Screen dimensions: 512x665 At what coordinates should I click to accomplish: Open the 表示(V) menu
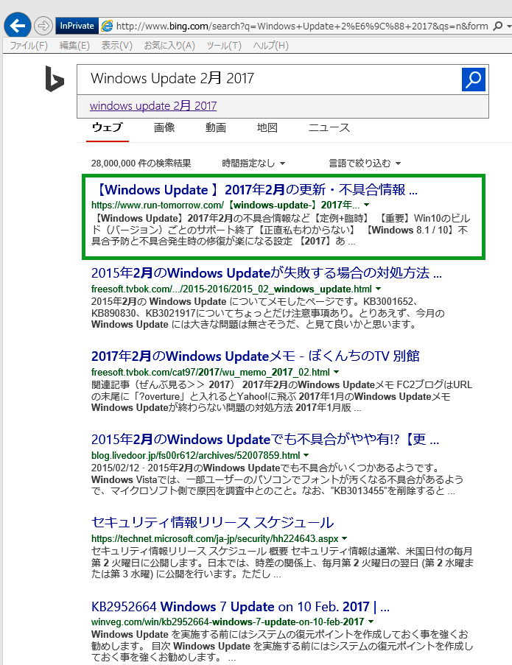pyautogui.click(x=116, y=46)
